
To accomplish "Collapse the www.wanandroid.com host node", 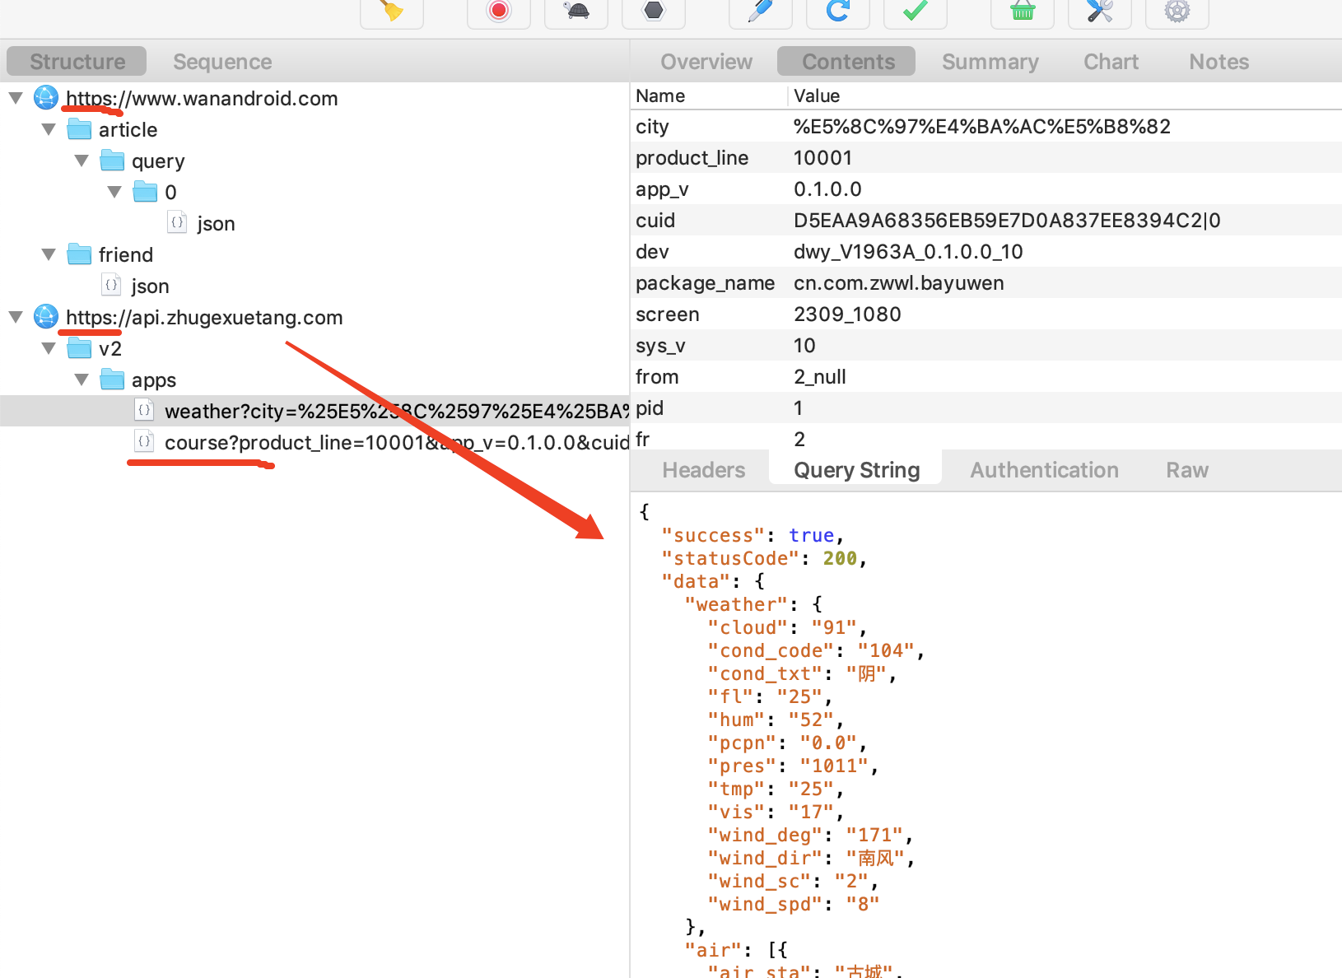I will click(16, 98).
